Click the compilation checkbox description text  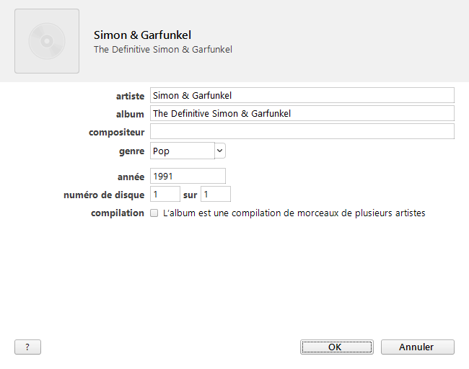coord(294,213)
